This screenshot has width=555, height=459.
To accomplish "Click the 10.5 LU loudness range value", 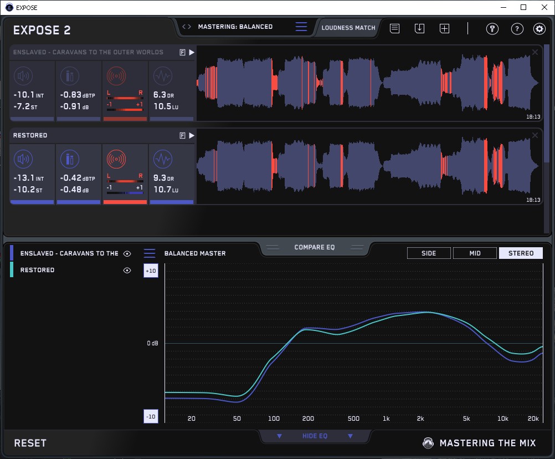I will pos(166,106).
